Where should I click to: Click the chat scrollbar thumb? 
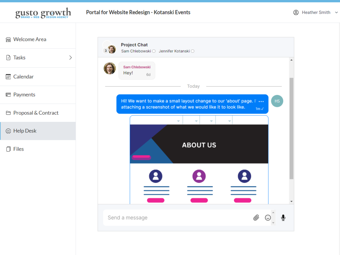coord(292,128)
